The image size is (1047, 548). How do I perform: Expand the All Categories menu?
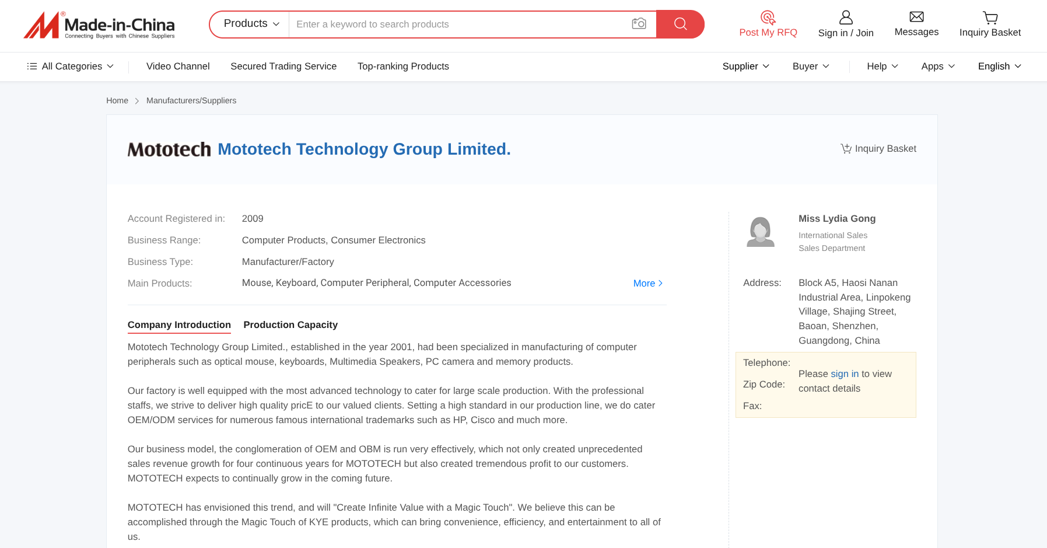pyautogui.click(x=70, y=67)
